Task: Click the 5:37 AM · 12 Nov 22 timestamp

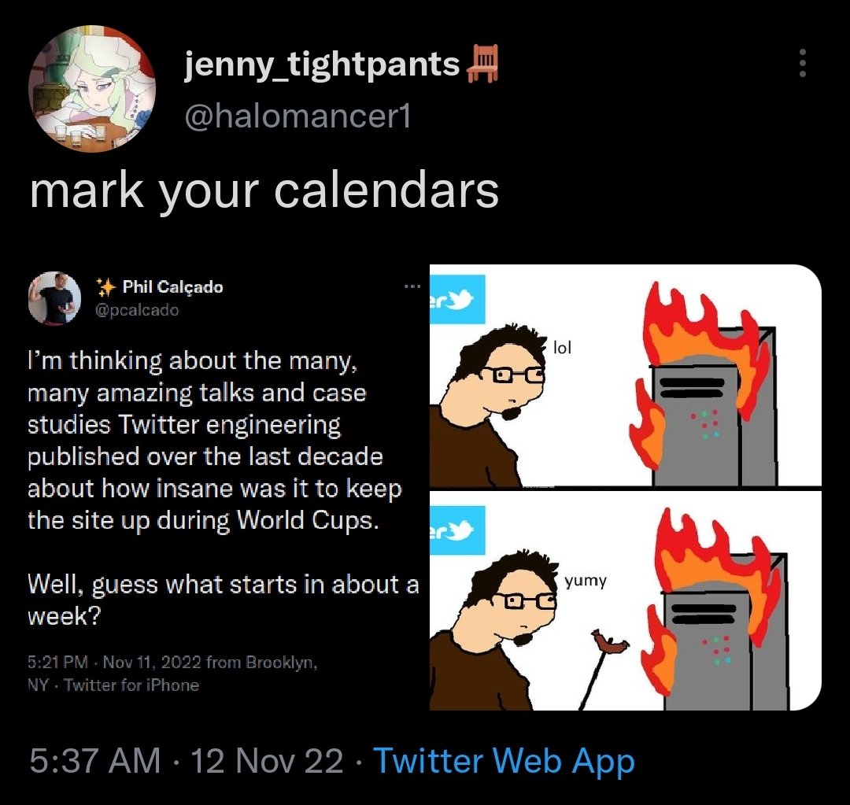Action: 186,761
